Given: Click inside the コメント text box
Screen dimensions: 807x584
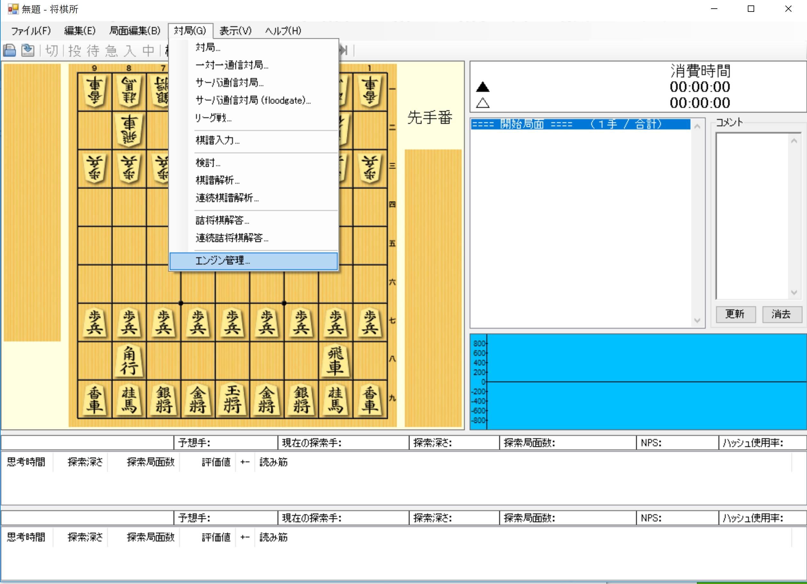Looking at the screenshot, I should (x=752, y=216).
